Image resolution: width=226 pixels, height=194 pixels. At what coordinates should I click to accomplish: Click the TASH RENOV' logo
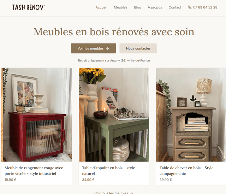pyautogui.click(x=28, y=7)
